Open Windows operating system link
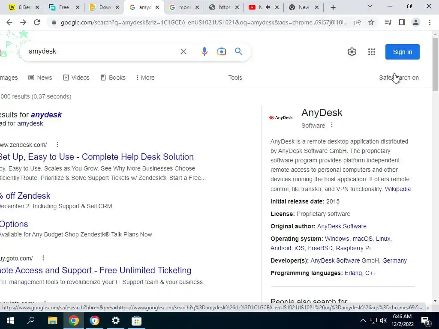This screenshot has width=439, height=329. (337, 239)
